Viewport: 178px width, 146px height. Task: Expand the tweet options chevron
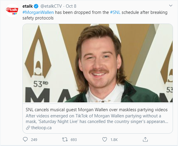[171, 6]
